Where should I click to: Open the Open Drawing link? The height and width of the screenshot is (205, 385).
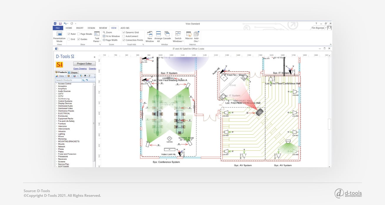(80, 69)
